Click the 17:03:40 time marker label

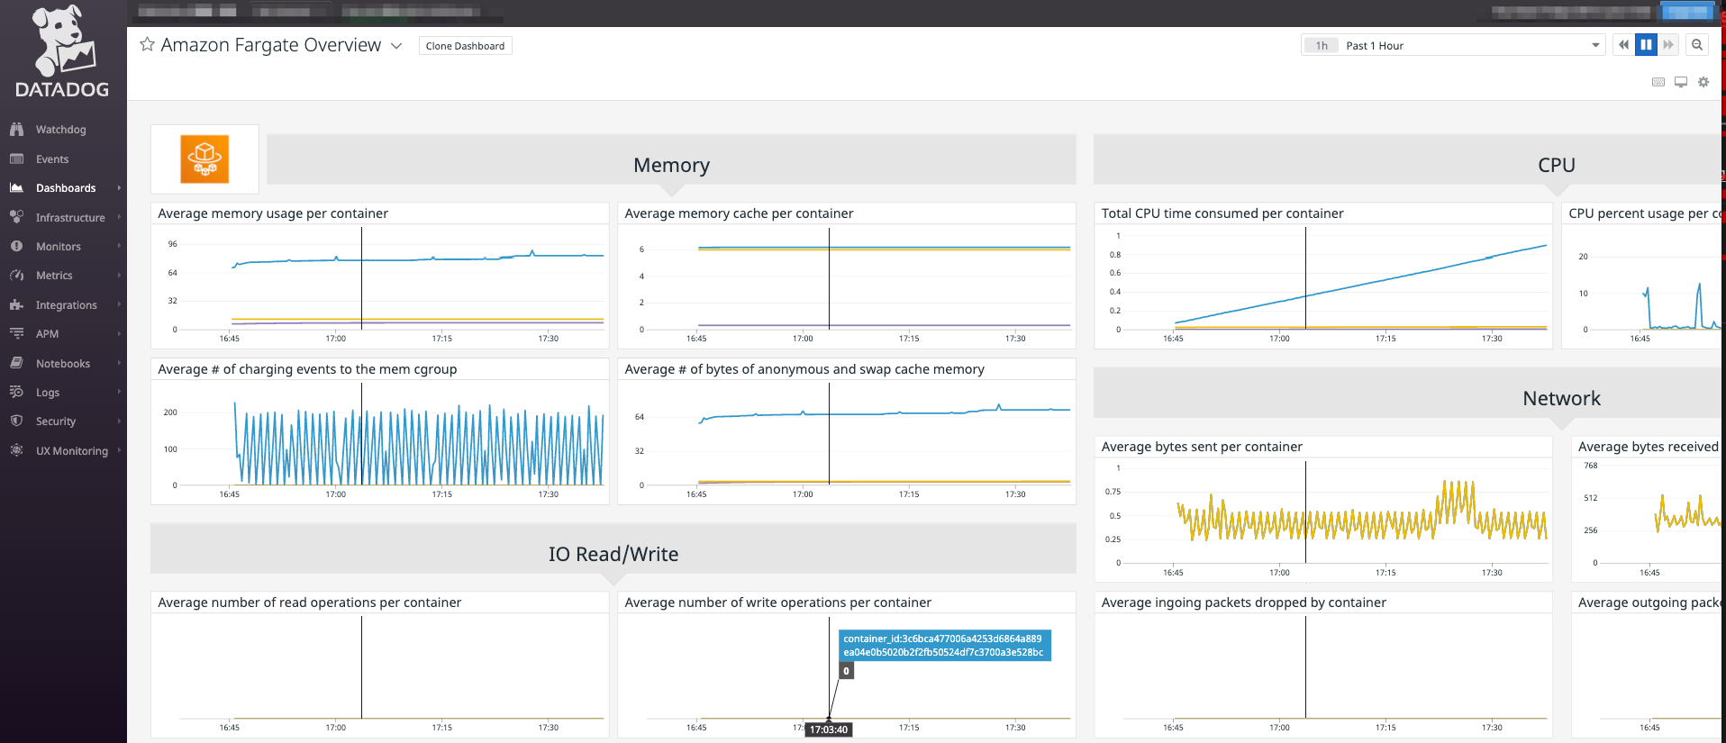point(828,729)
